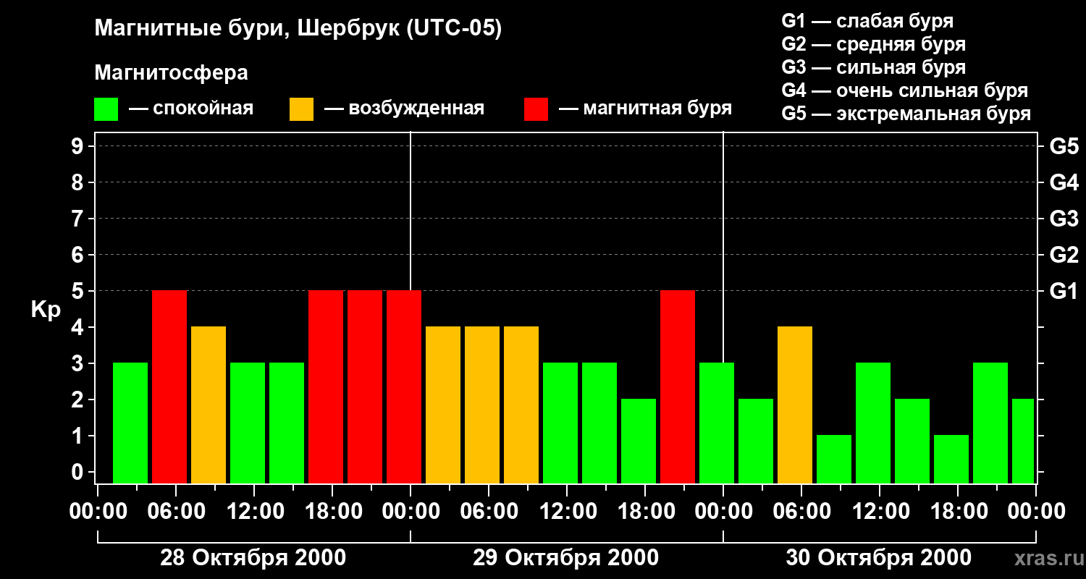Viewport: 1086px width, 579px height.
Task: Click legend label '— спокойная'
Action: [191, 109]
